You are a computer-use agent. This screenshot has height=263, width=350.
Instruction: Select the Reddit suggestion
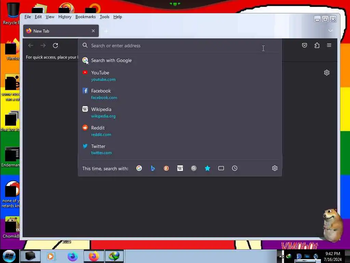(x=180, y=131)
